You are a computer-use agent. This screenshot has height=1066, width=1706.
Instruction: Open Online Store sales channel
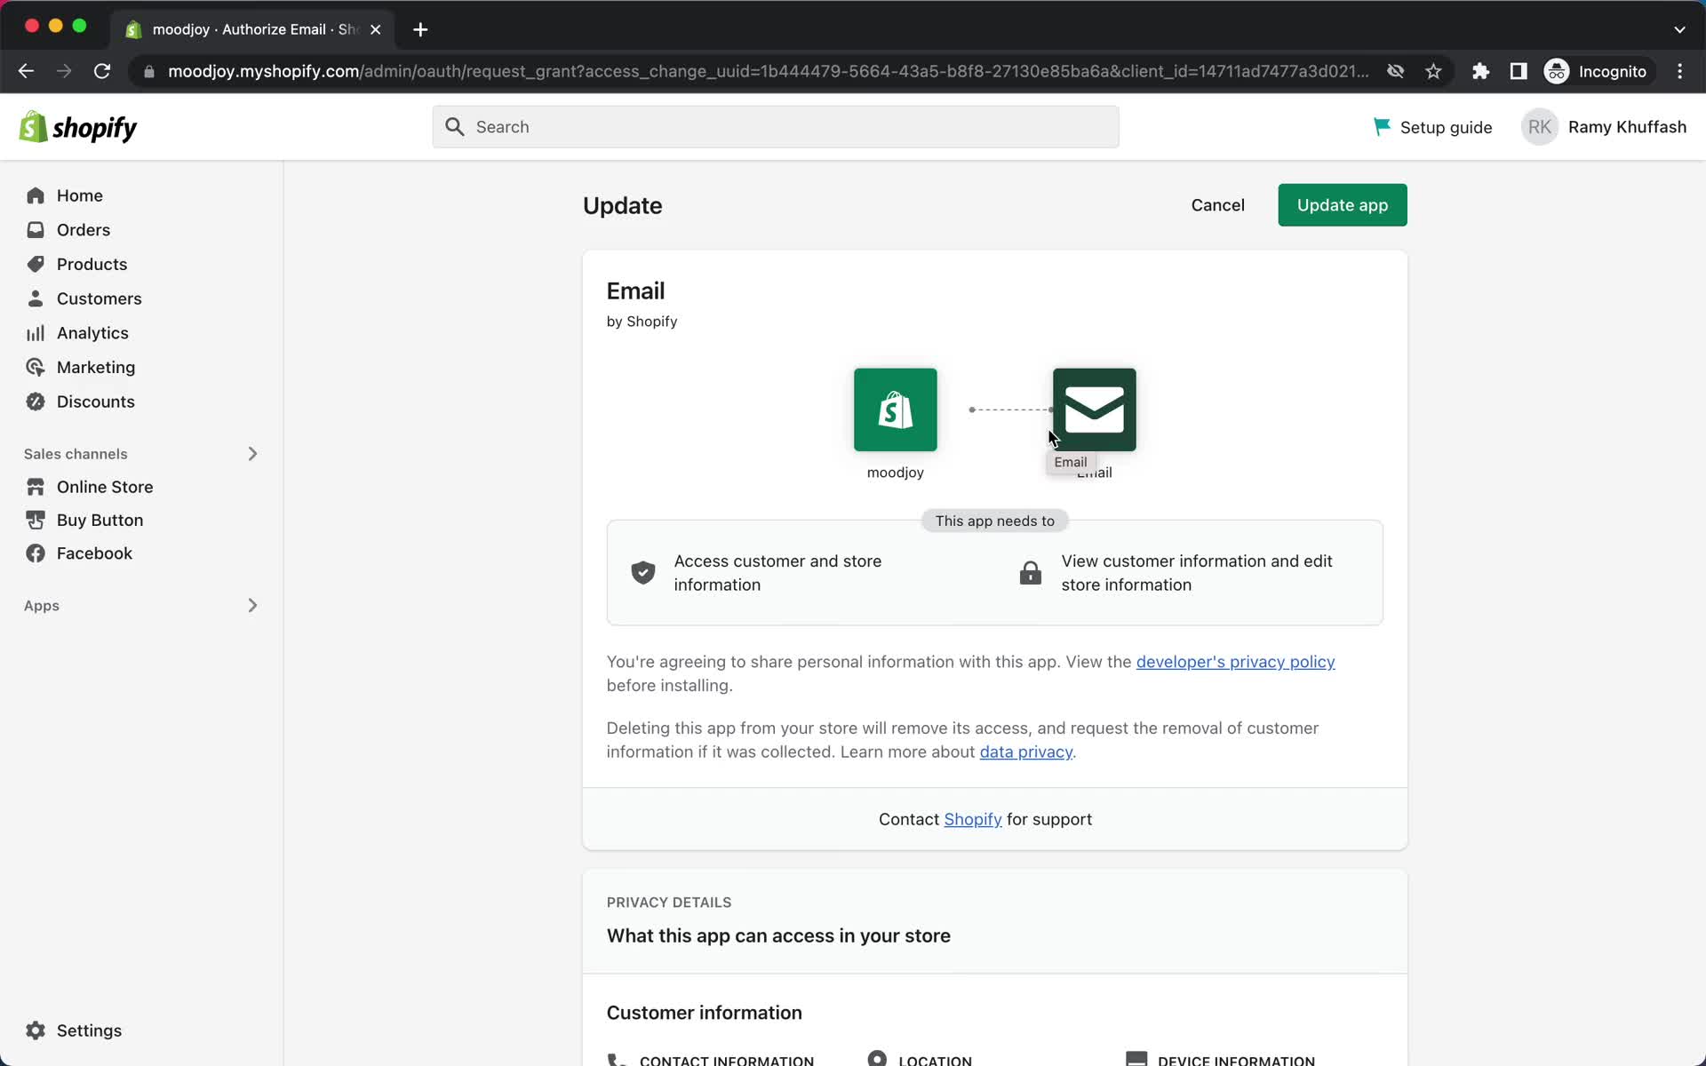(105, 487)
